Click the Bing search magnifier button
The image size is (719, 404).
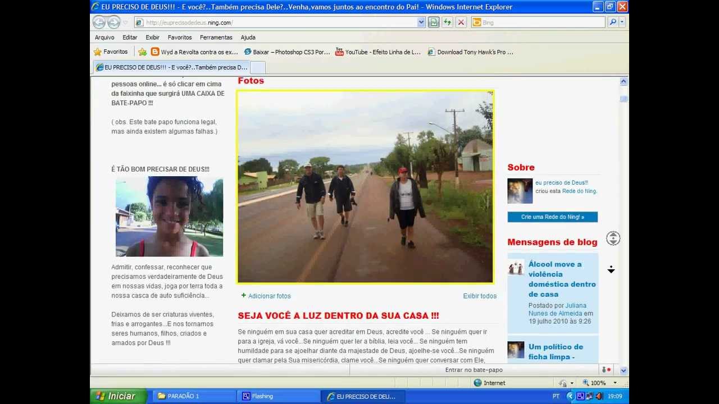click(x=613, y=22)
